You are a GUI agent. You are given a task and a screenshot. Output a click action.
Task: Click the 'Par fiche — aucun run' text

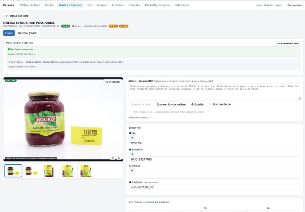pyautogui.click(x=22, y=49)
